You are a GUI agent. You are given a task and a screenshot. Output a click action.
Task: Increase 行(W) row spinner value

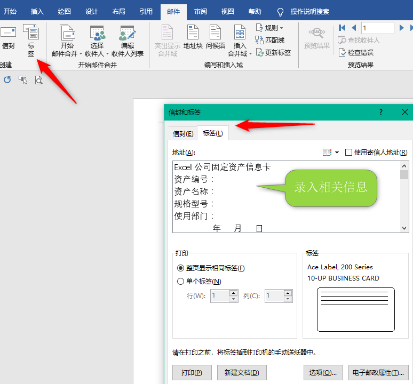(233, 293)
